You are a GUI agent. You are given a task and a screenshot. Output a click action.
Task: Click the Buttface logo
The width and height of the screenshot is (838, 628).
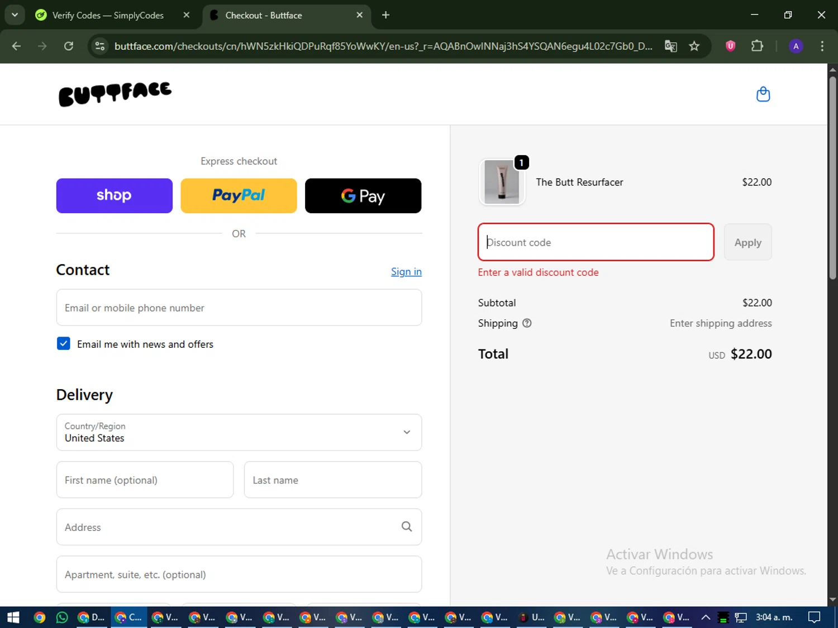(x=115, y=94)
